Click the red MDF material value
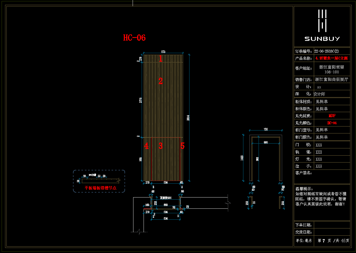 [x=332, y=116]
